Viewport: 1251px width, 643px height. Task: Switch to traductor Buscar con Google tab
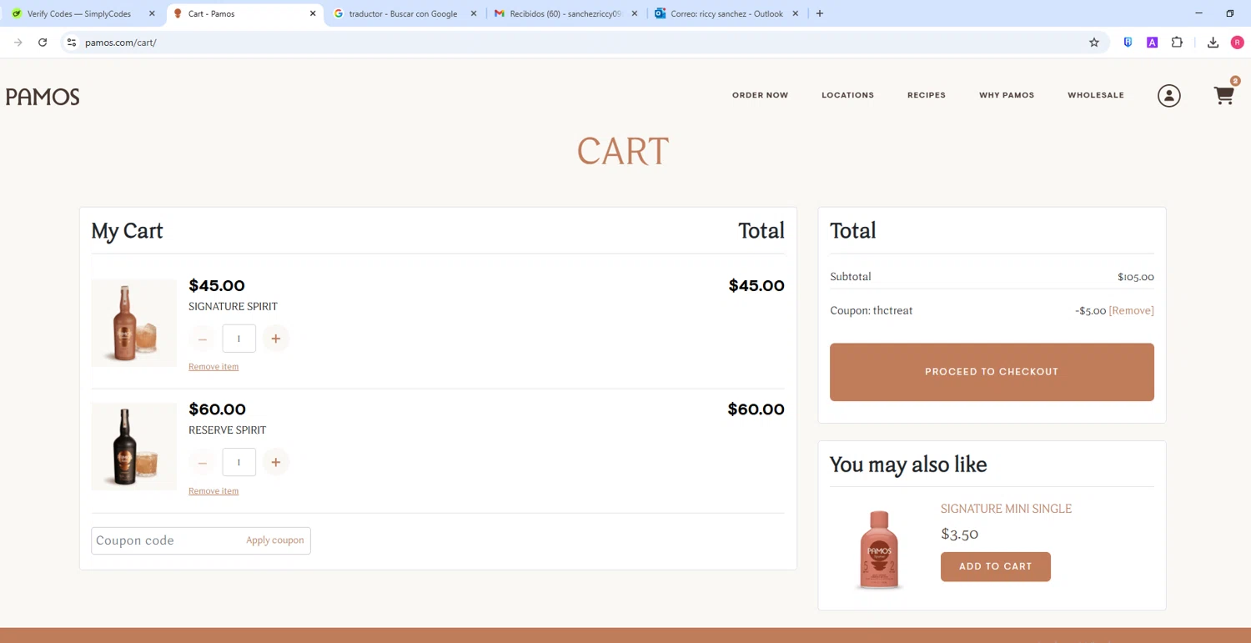pos(404,13)
